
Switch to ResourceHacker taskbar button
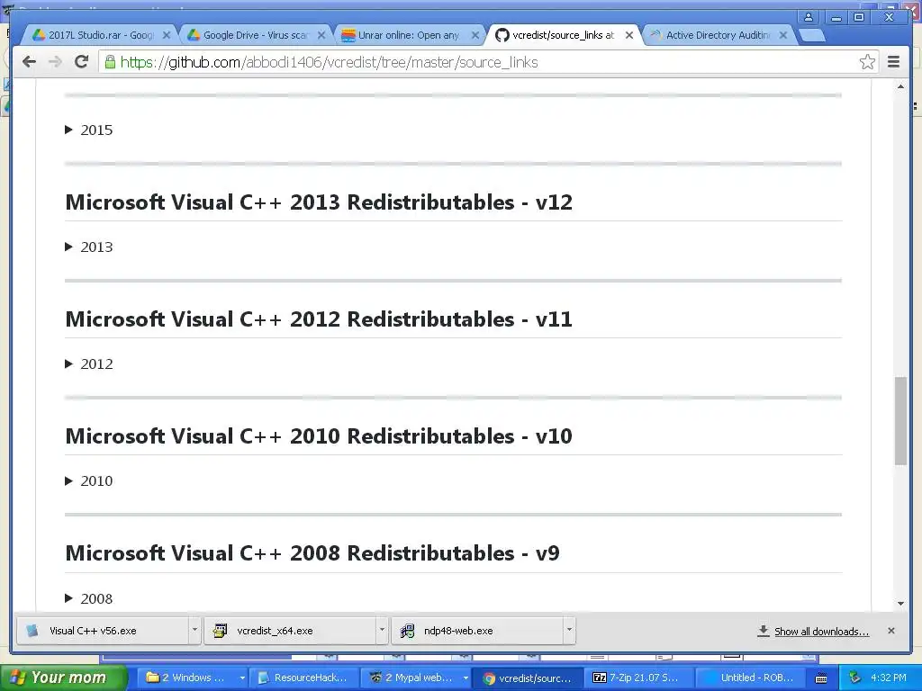point(304,678)
